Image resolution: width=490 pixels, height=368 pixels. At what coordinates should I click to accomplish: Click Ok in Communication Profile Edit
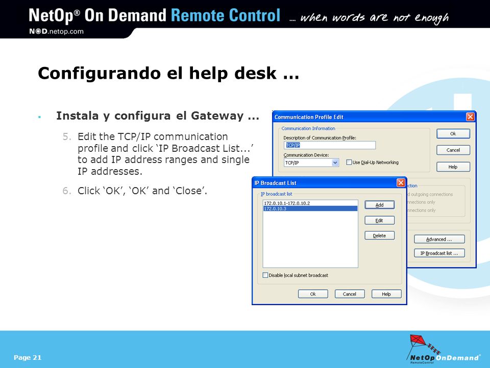(453, 133)
